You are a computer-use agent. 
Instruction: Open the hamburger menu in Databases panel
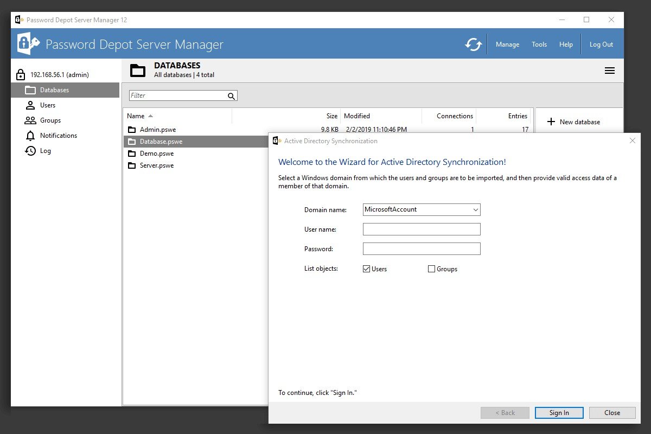pyautogui.click(x=610, y=71)
